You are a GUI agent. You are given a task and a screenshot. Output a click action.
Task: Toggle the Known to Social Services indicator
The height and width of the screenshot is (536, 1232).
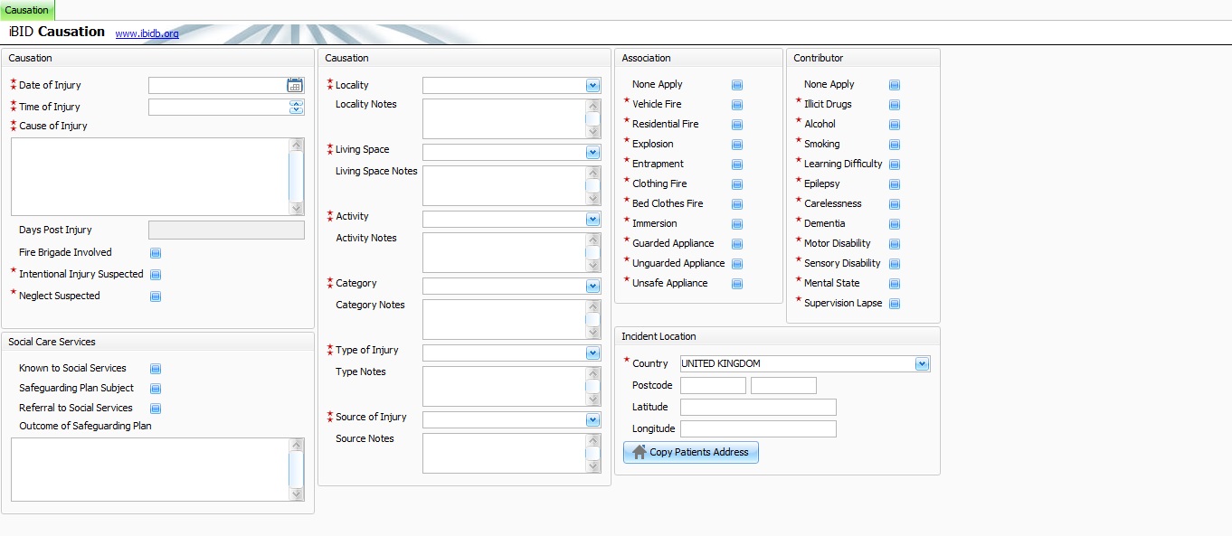click(x=156, y=369)
